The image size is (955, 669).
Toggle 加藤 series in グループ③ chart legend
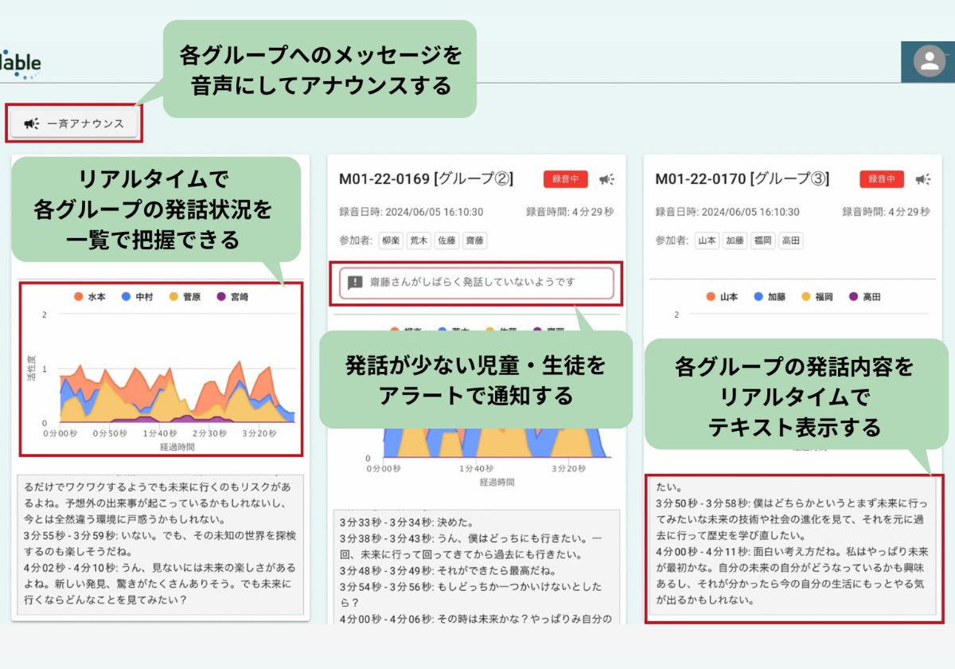coord(769,297)
